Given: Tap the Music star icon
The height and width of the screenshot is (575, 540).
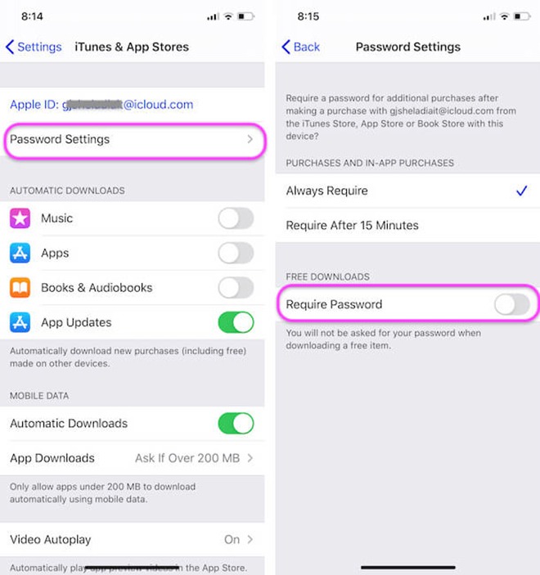Looking at the screenshot, I should [20, 218].
